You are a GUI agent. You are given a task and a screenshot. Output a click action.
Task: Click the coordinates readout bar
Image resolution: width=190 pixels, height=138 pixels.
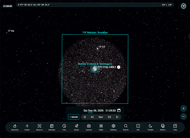[95, 5]
